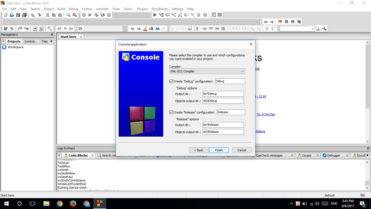
Task: Switch to the Files tab in Management
Action: [x=45, y=41]
